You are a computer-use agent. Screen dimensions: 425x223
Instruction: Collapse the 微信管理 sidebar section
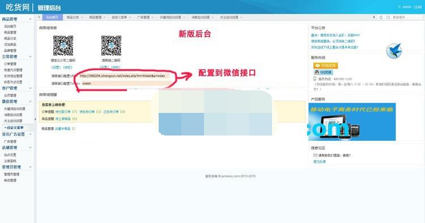(x=30, y=102)
